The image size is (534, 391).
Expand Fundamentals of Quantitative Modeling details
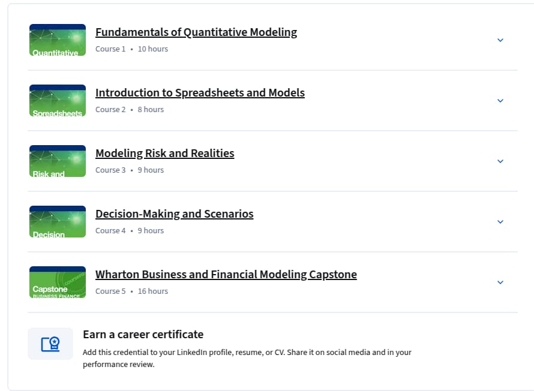pos(500,40)
